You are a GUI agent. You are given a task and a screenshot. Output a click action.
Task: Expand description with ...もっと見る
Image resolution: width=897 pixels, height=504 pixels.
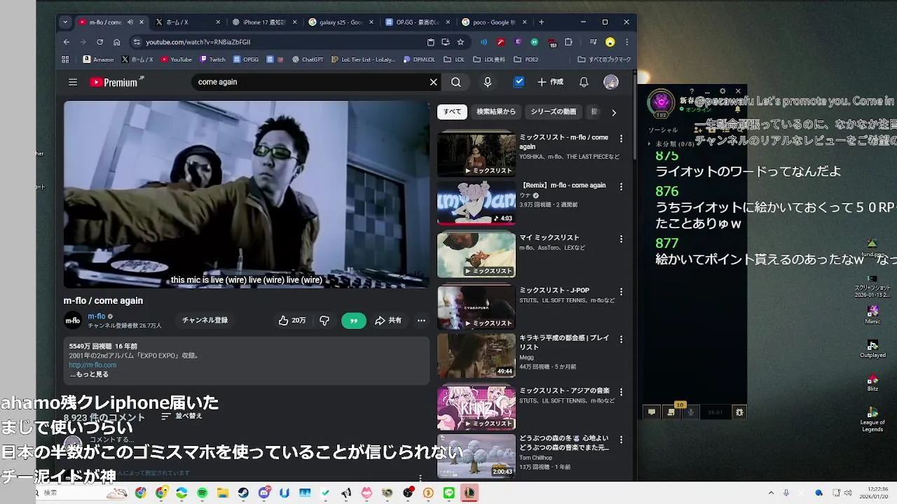pos(89,374)
